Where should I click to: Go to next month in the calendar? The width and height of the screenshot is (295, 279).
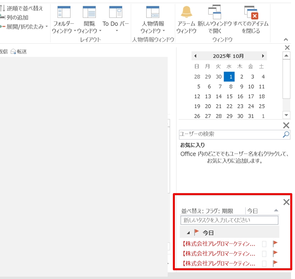click(263, 56)
